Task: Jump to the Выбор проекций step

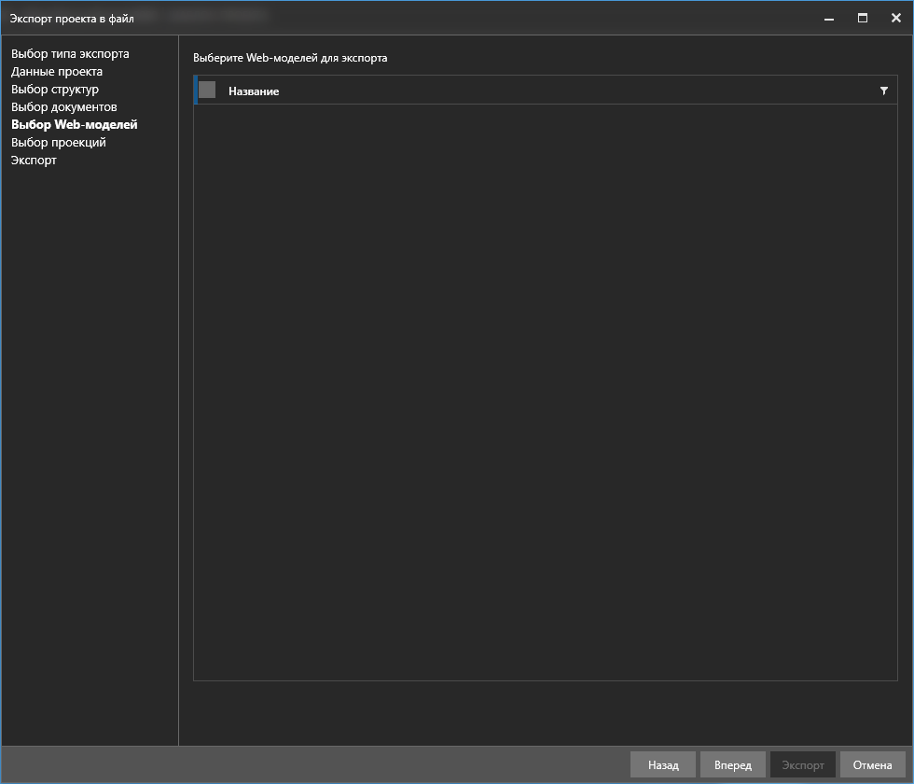Action: 59,143
